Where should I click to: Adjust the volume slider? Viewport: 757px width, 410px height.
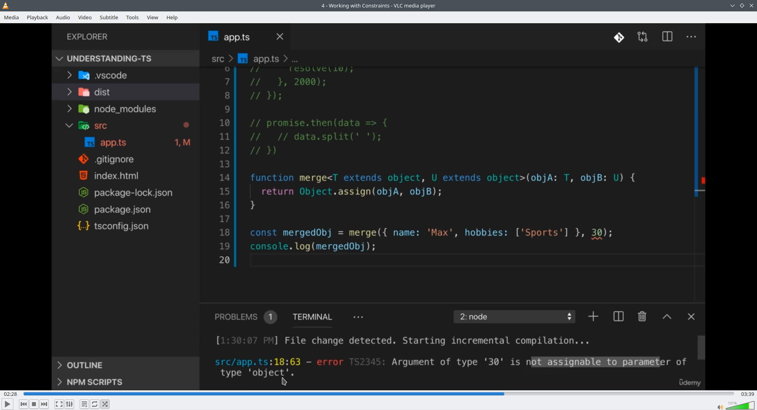click(x=740, y=405)
